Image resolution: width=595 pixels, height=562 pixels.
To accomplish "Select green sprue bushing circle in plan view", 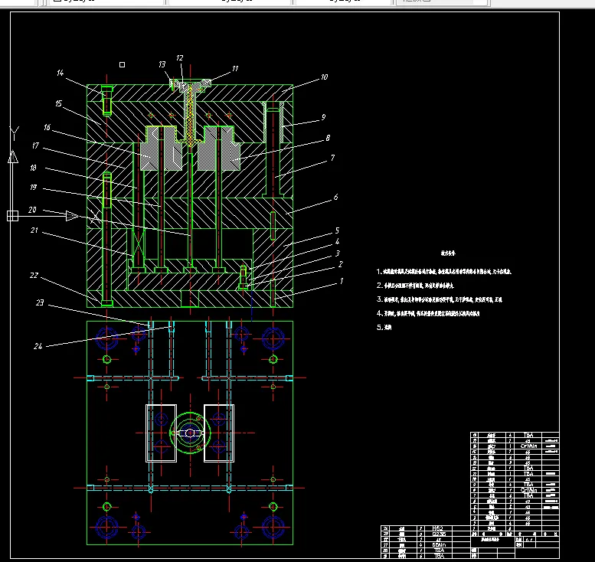I will pyautogui.click(x=190, y=433).
